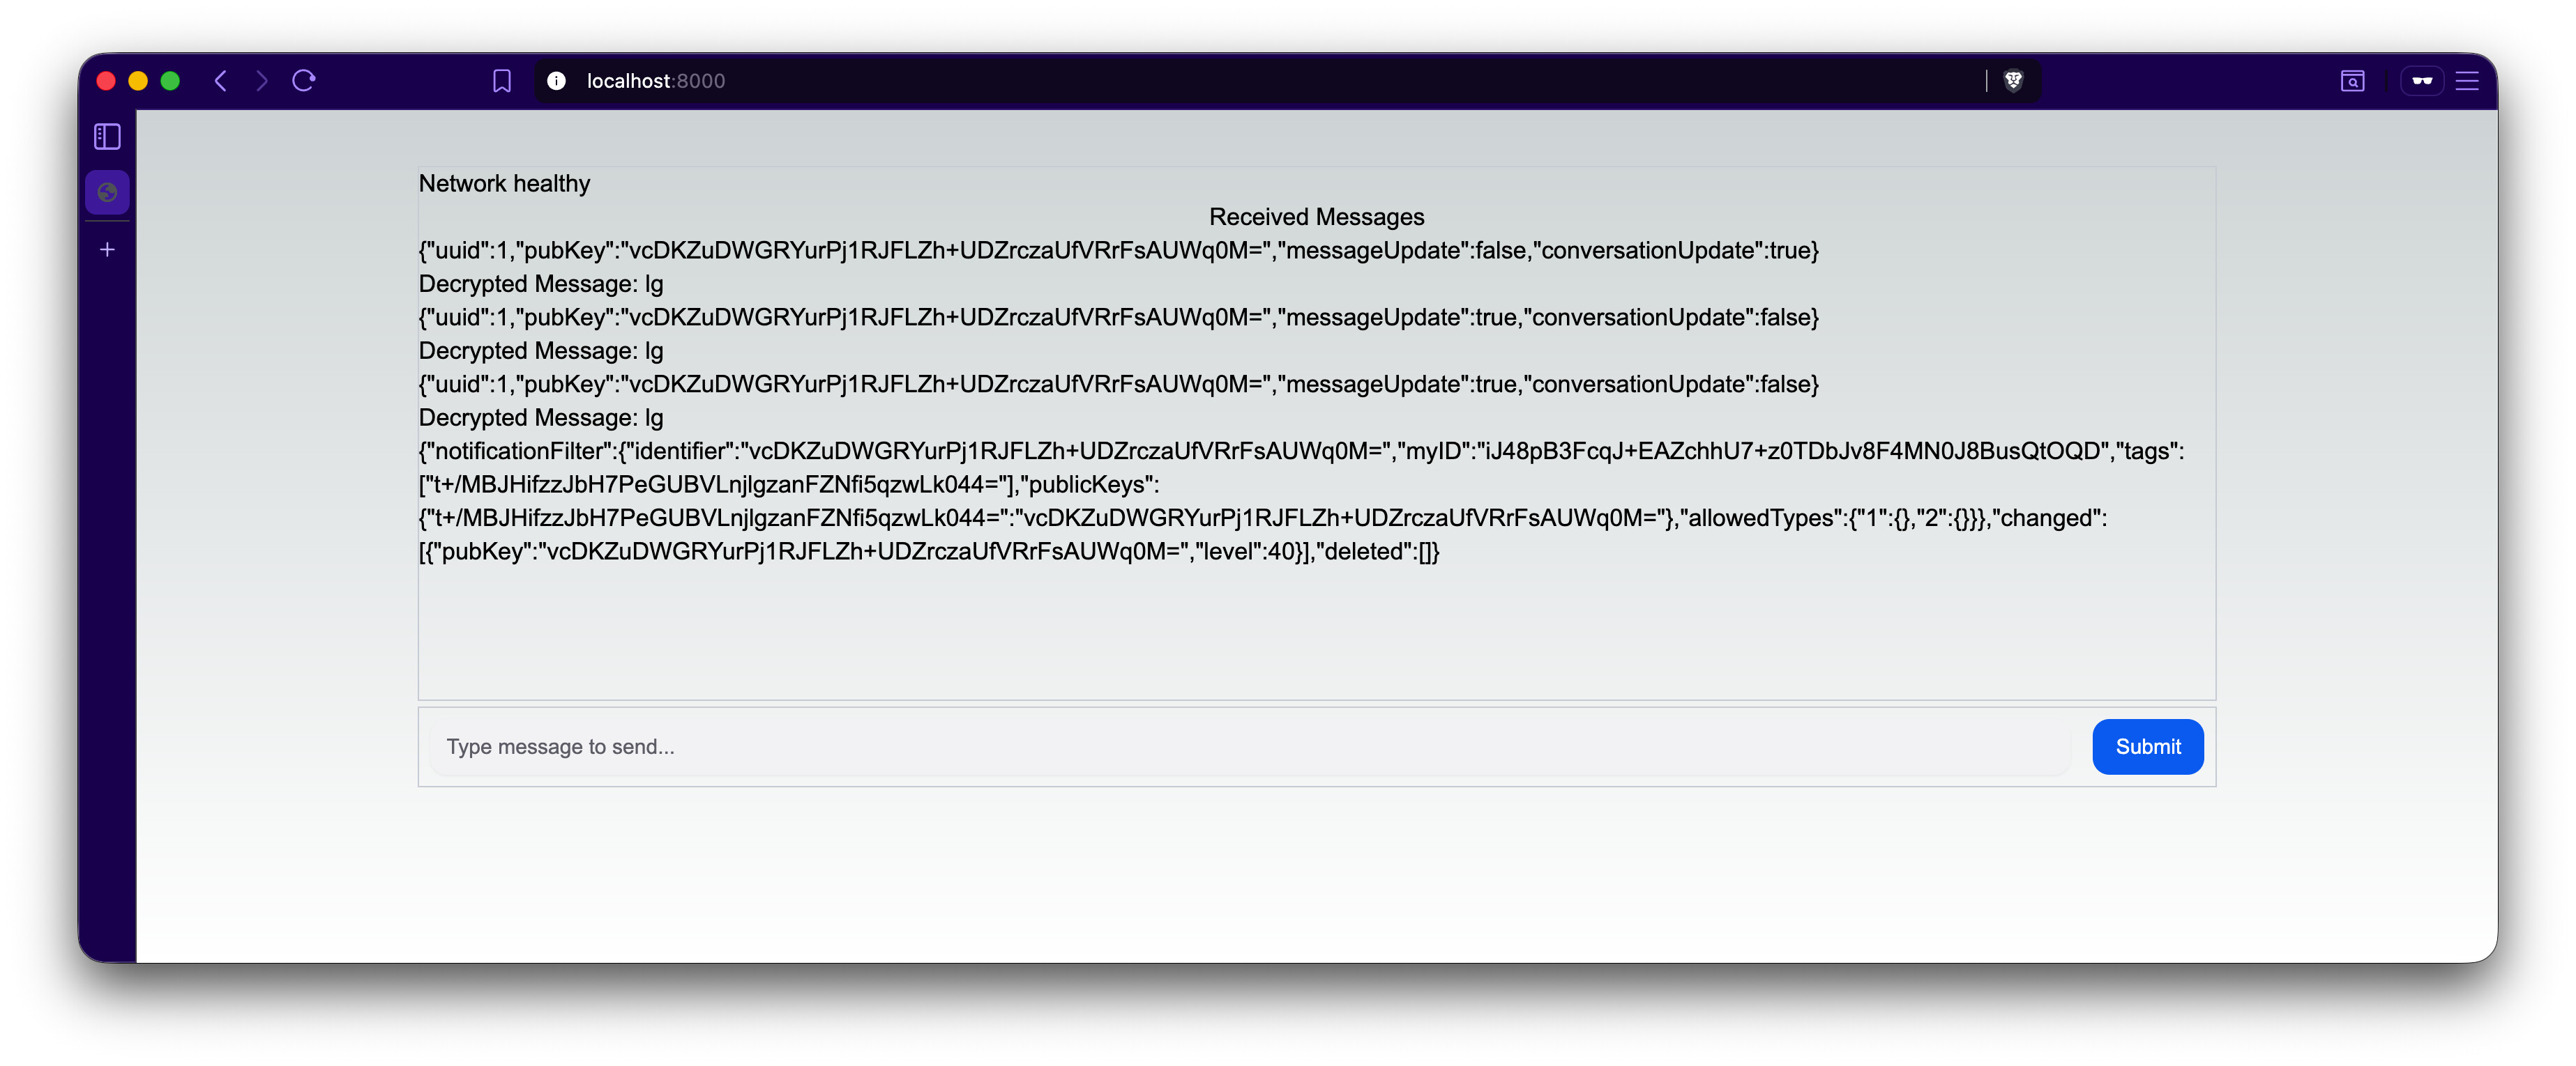This screenshot has width=2576, height=1066.
Task: Click the 'Network healthy' status text
Action: [x=504, y=184]
